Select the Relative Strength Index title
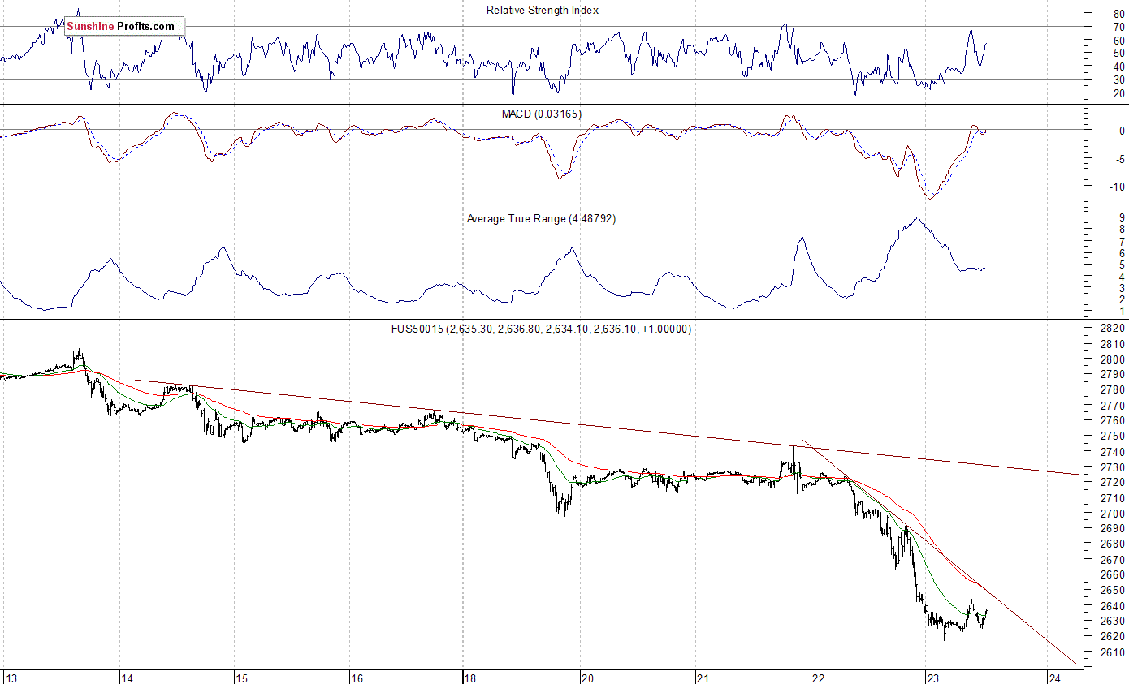The image size is (1129, 684). point(543,10)
